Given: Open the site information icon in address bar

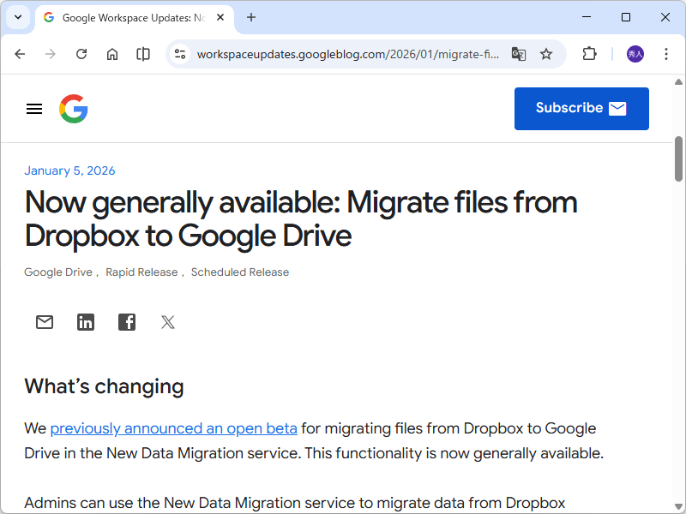Looking at the screenshot, I should (x=180, y=53).
